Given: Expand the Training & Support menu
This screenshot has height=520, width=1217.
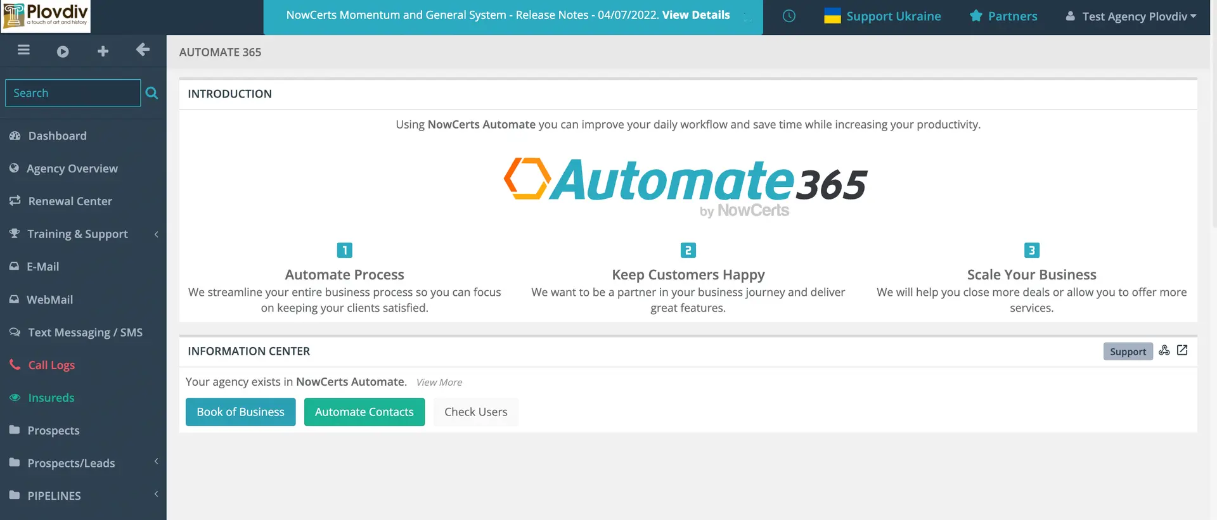Looking at the screenshot, I should tap(83, 234).
